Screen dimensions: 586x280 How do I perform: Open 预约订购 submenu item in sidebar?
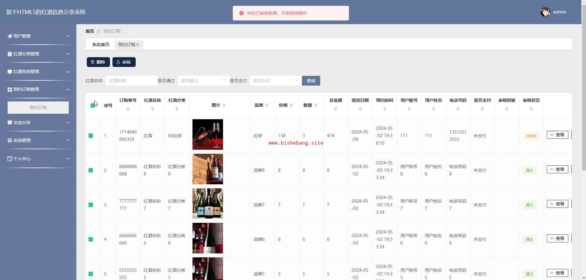pyautogui.click(x=38, y=108)
